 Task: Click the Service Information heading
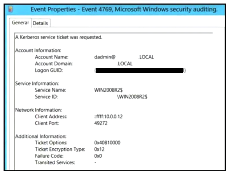pos(37,84)
